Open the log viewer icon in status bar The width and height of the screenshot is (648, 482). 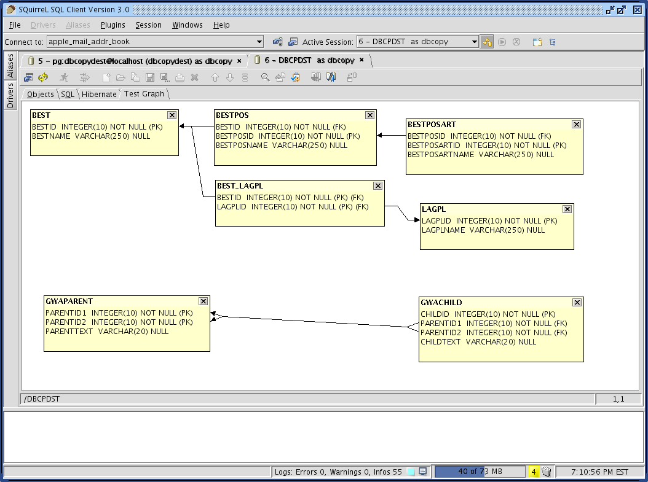[x=422, y=472]
